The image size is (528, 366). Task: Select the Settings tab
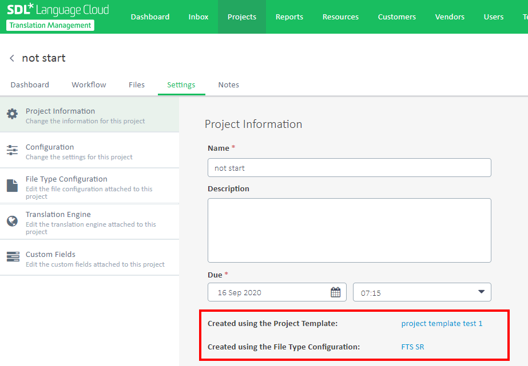tap(181, 85)
